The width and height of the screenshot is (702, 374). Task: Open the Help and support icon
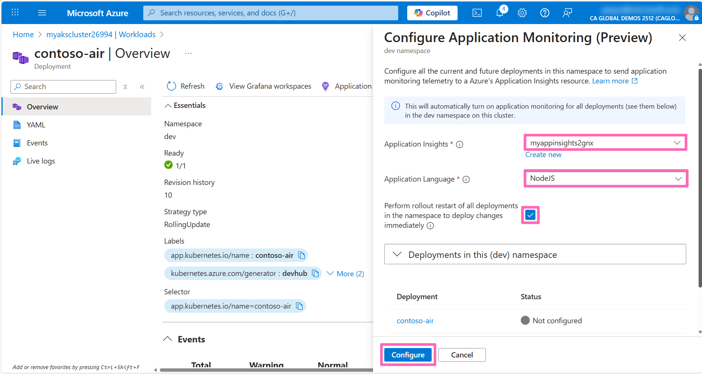pyautogui.click(x=544, y=12)
